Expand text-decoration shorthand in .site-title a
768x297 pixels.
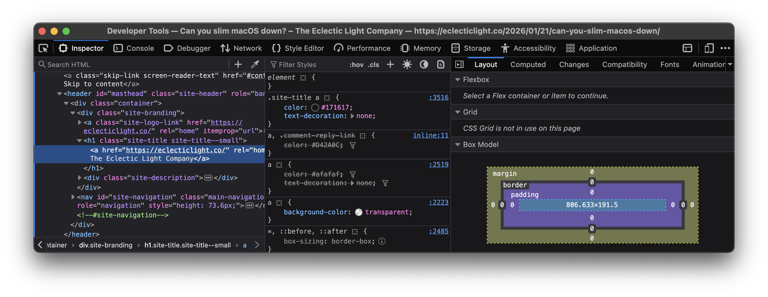pyautogui.click(x=353, y=116)
